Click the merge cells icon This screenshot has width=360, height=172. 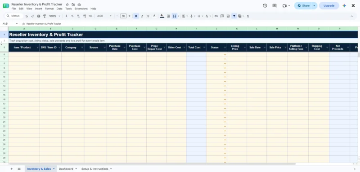coord(175,16)
